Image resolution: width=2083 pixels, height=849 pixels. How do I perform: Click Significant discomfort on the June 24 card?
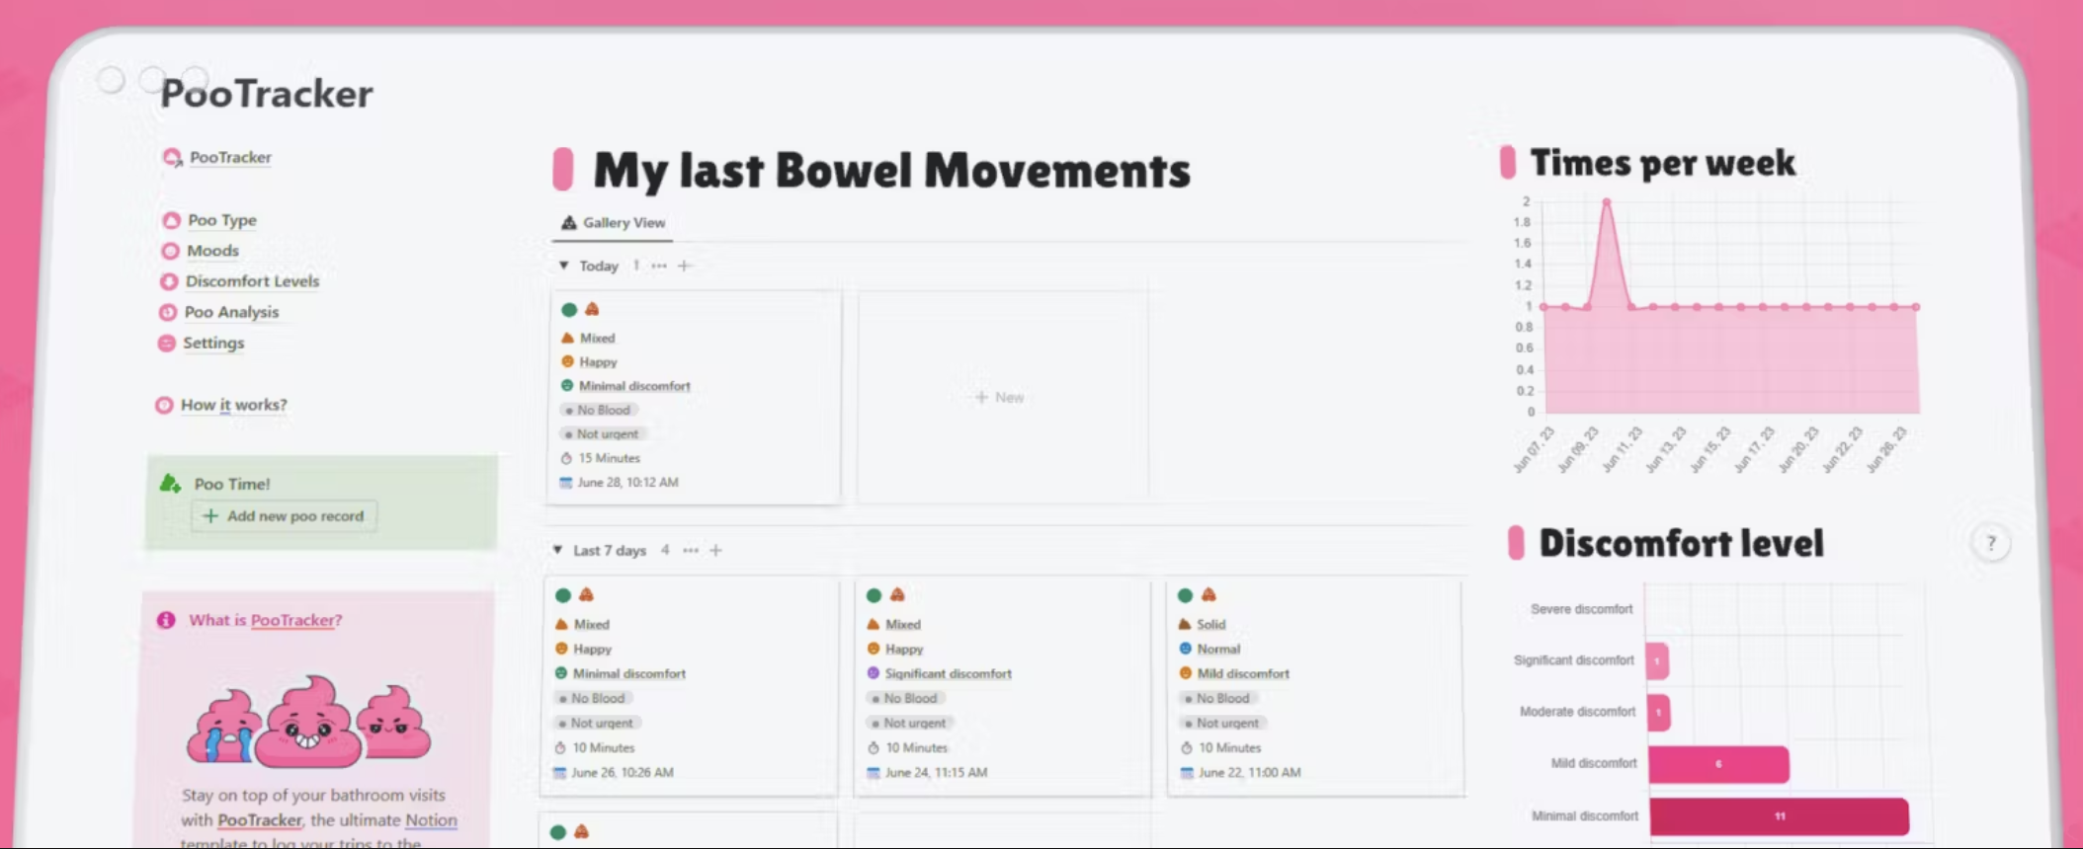point(948,673)
